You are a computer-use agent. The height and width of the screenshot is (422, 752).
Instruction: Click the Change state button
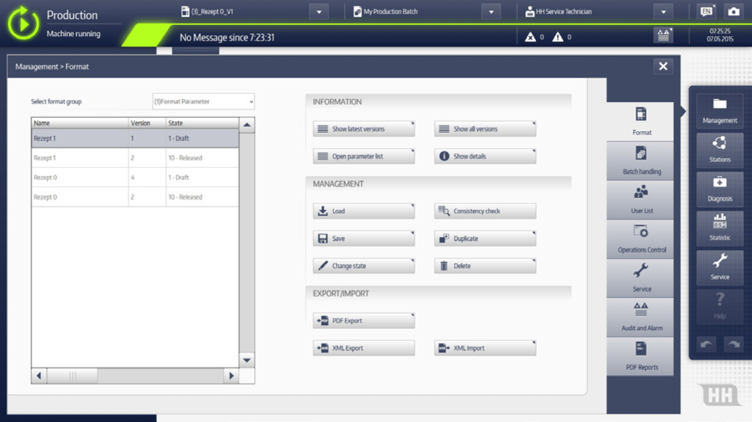click(x=363, y=266)
